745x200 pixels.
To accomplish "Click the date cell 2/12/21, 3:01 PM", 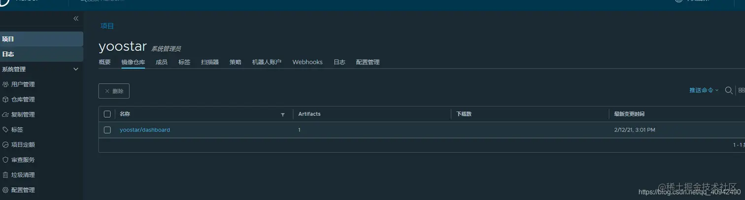I will (x=635, y=130).
